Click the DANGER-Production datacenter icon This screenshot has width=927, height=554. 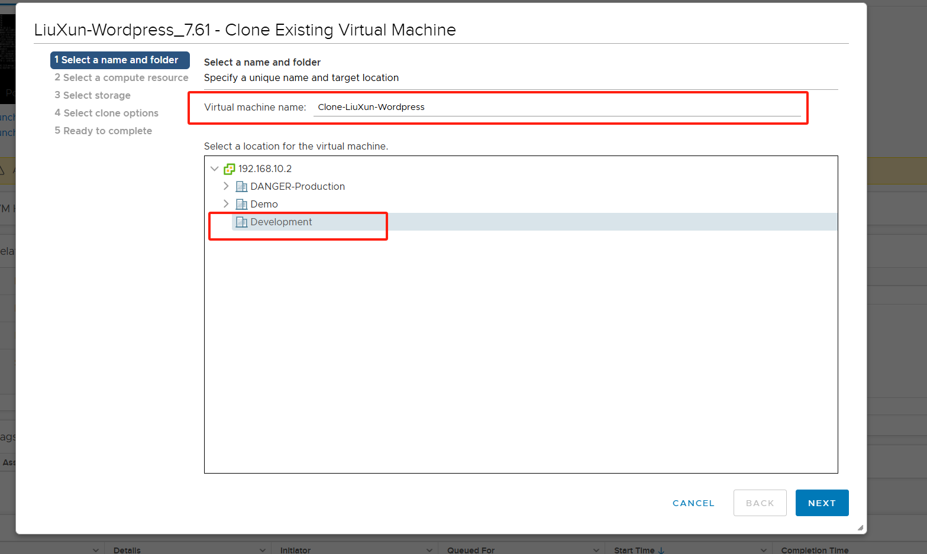(x=241, y=187)
